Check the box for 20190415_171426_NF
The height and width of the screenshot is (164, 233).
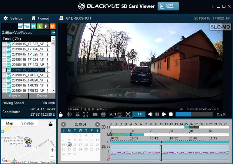(x=4, y=49)
